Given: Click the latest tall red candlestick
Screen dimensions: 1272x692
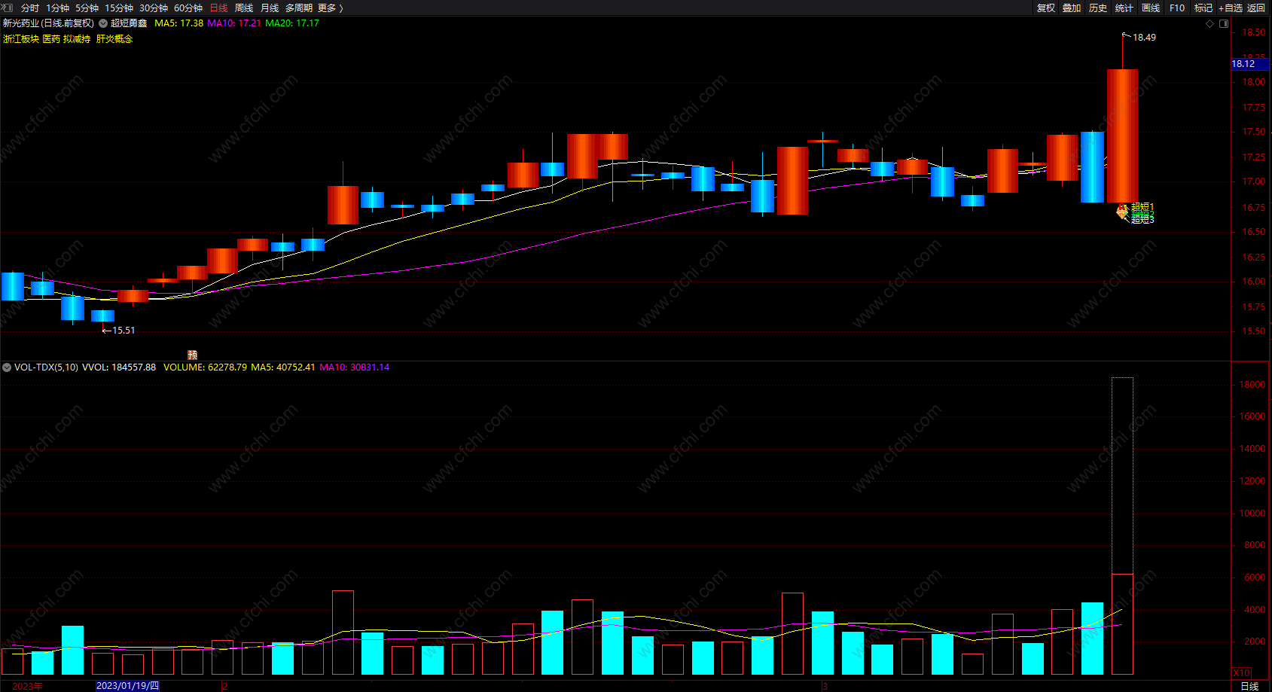Looking at the screenshot, I should click(x=1122, y=136).
